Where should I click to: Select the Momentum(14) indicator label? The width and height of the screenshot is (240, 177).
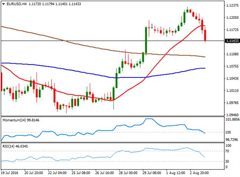[x=21, y=120]
